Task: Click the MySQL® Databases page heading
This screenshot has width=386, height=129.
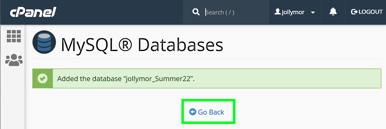Action: (x=142, y=44)
